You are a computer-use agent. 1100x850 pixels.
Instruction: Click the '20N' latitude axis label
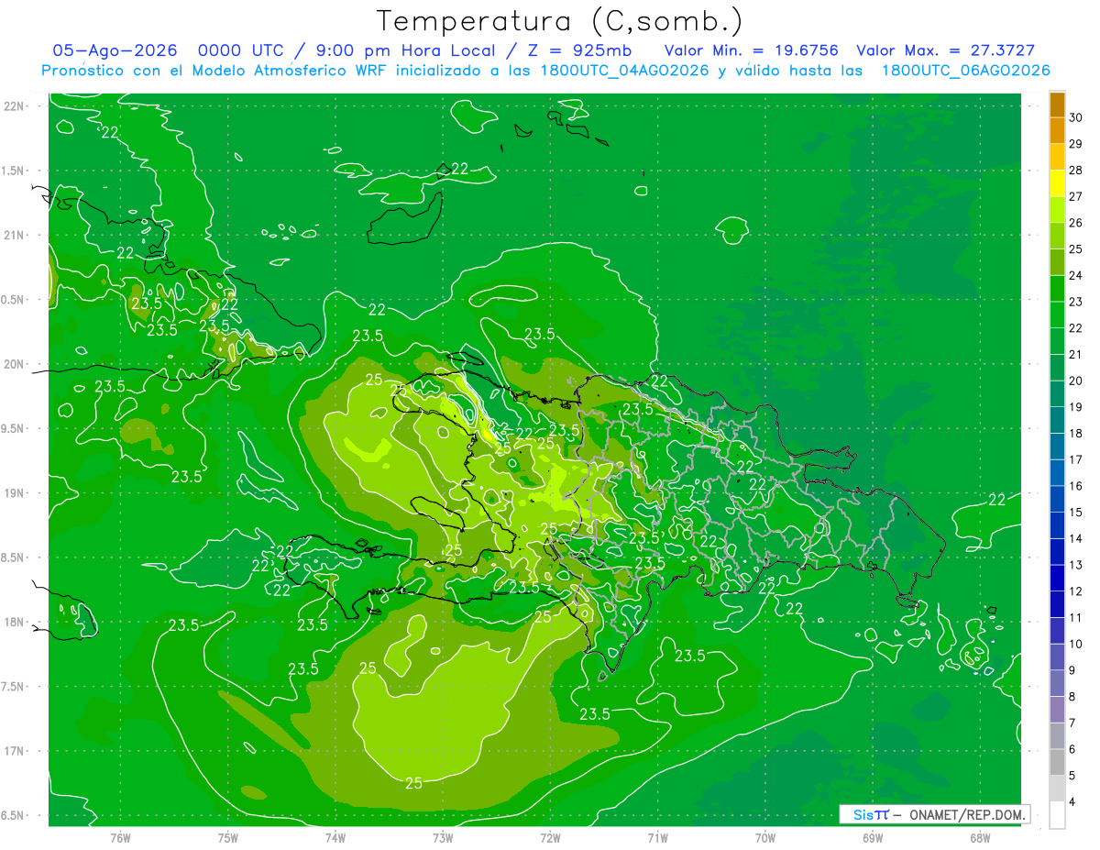[x=16, y=364]
